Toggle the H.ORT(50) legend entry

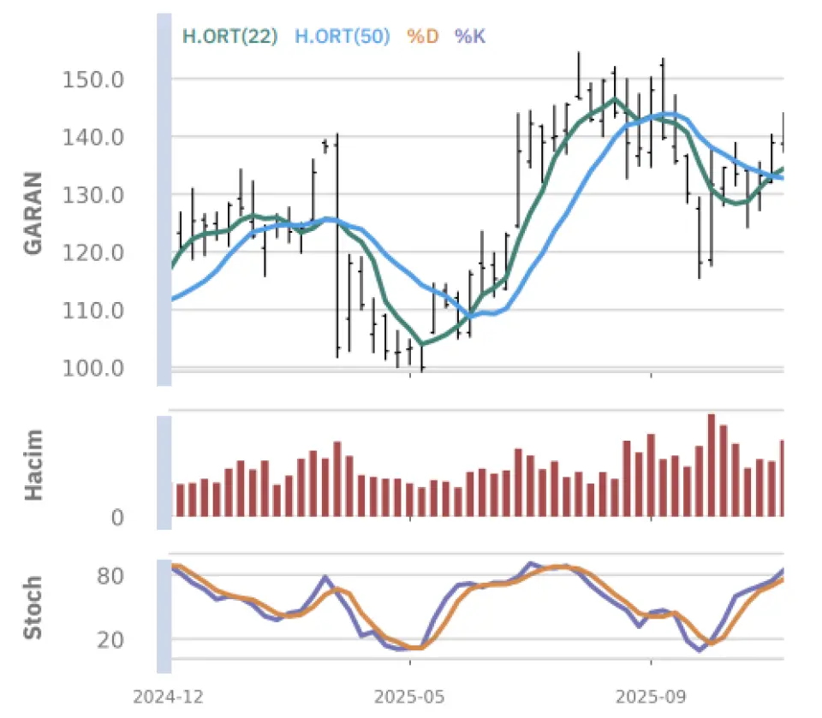pos(342,36)
